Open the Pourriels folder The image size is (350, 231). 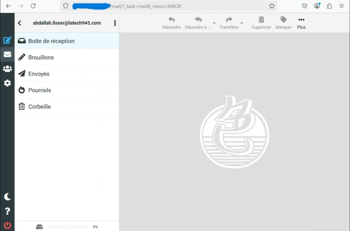67,90
